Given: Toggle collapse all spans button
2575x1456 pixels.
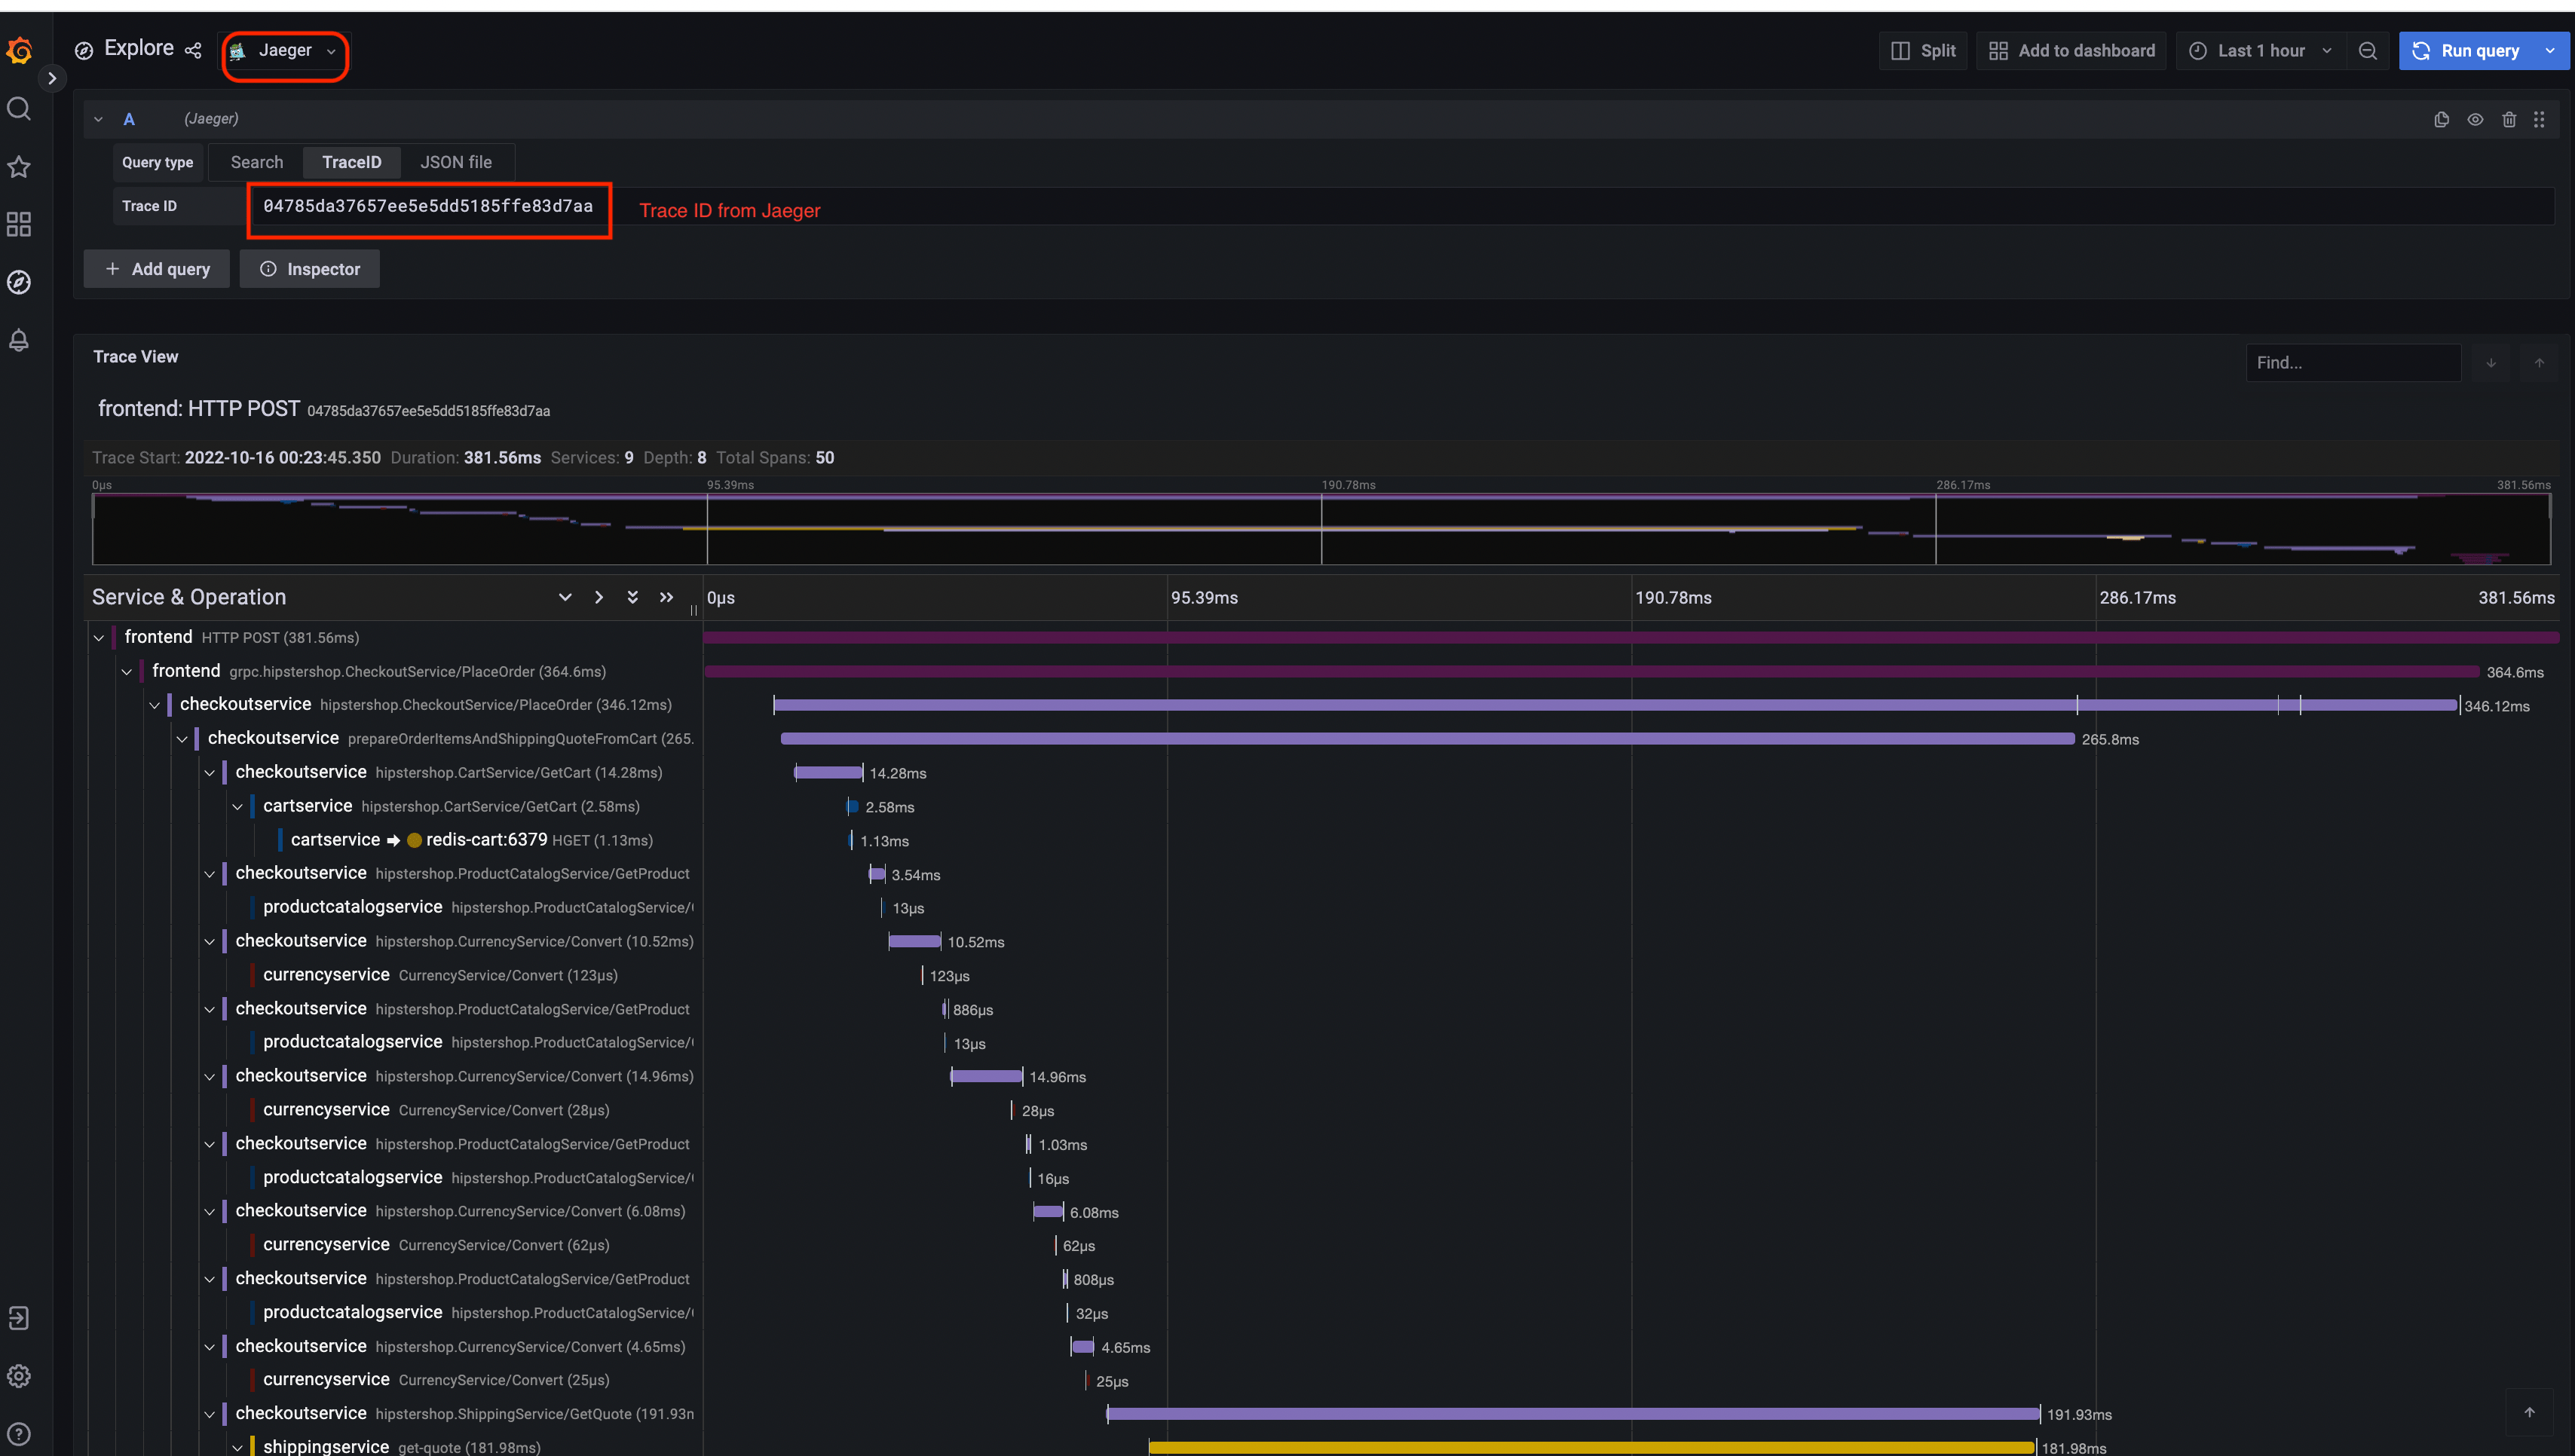Looking at the screenshot, I should click(665, 598).
